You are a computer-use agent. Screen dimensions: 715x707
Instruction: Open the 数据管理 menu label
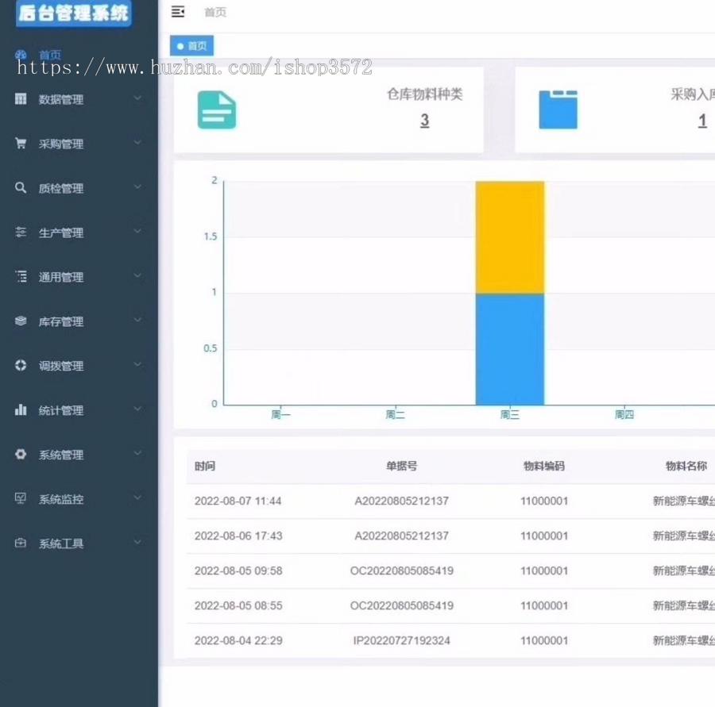61,99
